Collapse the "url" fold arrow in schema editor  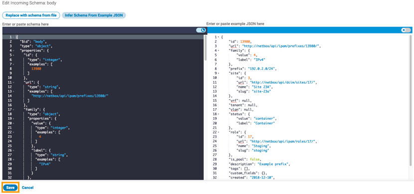tap(14, 82)
